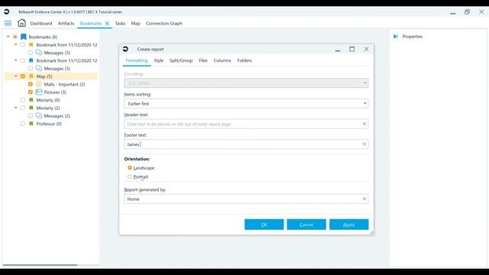Click the Moriarty (0) bookmark icon
This screenshot has height=275, width=489.
pos(31,100)
